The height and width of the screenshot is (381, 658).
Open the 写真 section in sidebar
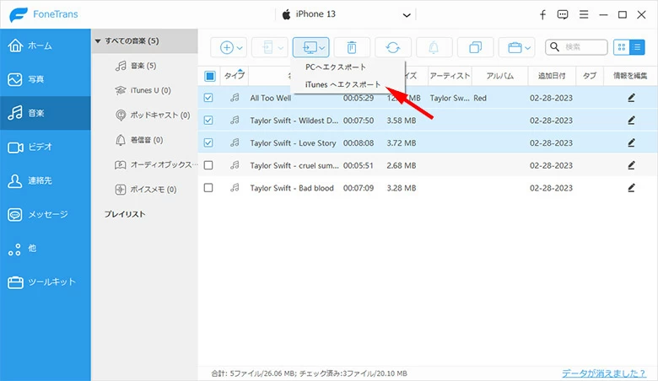pyautogui.click(x=45, y=79)
